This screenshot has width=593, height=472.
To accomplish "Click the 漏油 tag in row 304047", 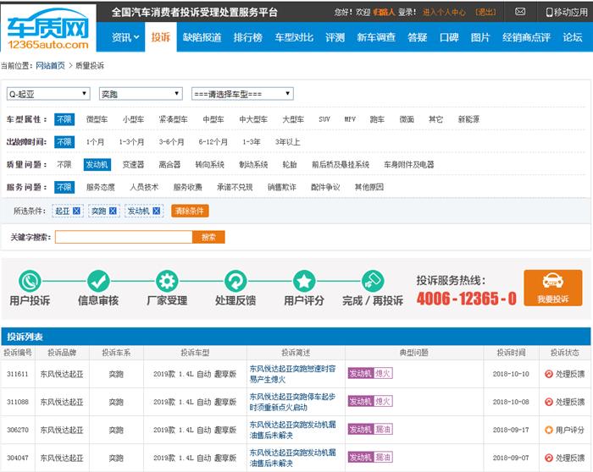I will [x=383, y=458].
